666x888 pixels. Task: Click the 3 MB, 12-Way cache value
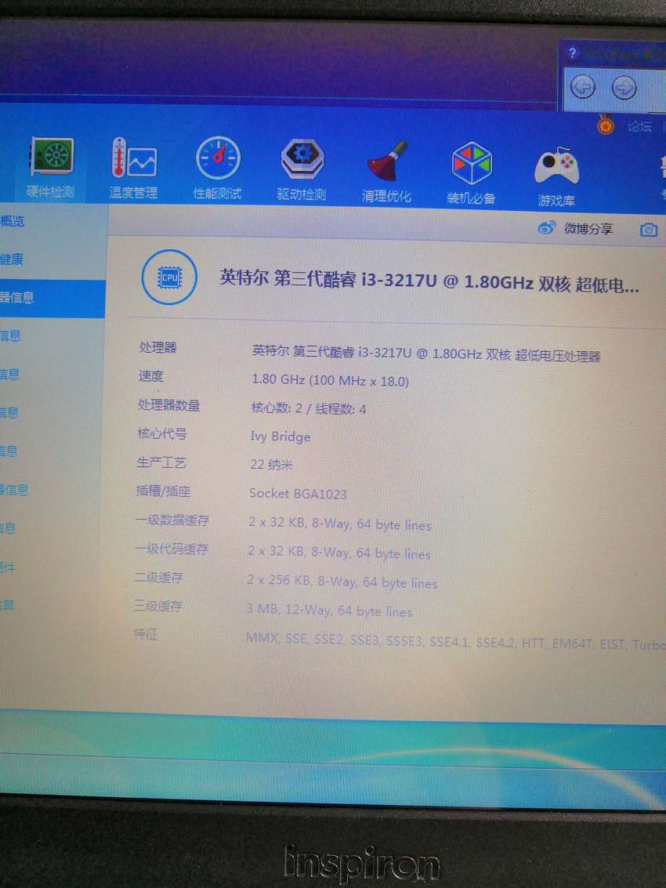coord(329,611)
